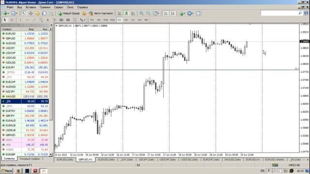This screenshot has width=310, height=174.
Task: Select the EURUSD row in Market Watch
Action: 25,34
